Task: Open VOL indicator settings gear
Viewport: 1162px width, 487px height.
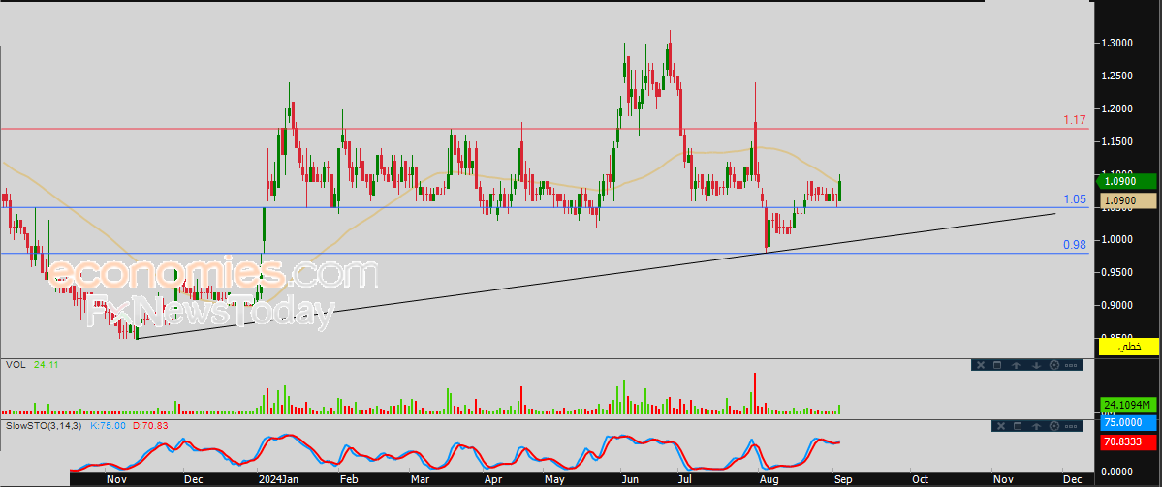Action: tap(1053, 365)
